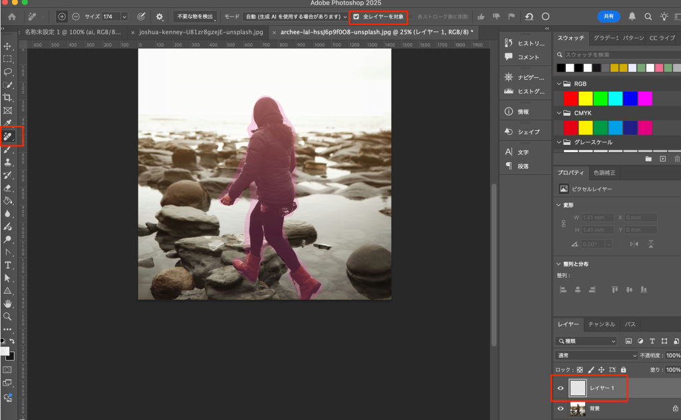Choose the Clone Stamp tool
This screenshot has height=420, width=681.
coord(8,162)
